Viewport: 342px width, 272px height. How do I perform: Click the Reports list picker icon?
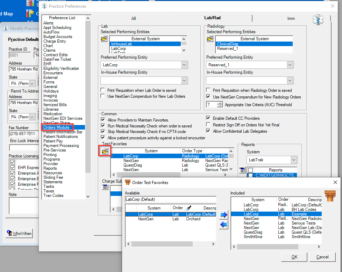(242, 170)
